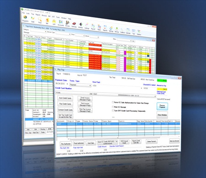Open the File menu
The image size is (206, 178).
[23, 13]
